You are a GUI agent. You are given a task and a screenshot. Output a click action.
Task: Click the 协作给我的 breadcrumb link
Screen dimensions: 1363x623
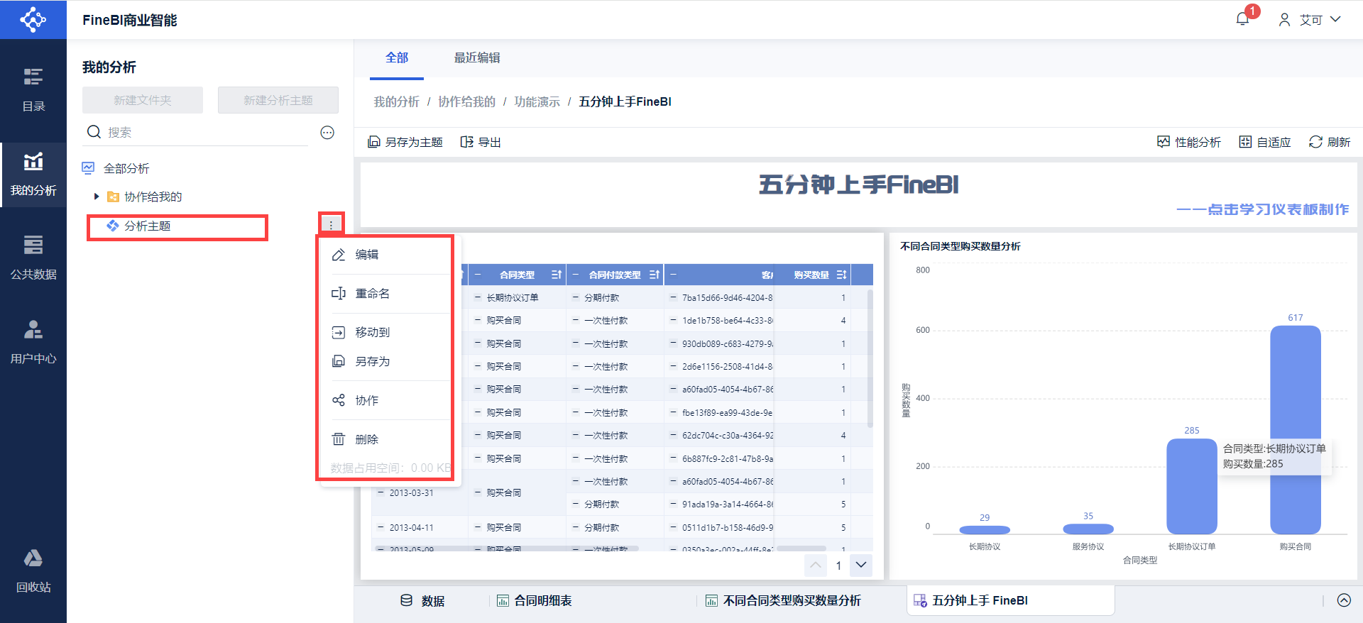(467, 101)
